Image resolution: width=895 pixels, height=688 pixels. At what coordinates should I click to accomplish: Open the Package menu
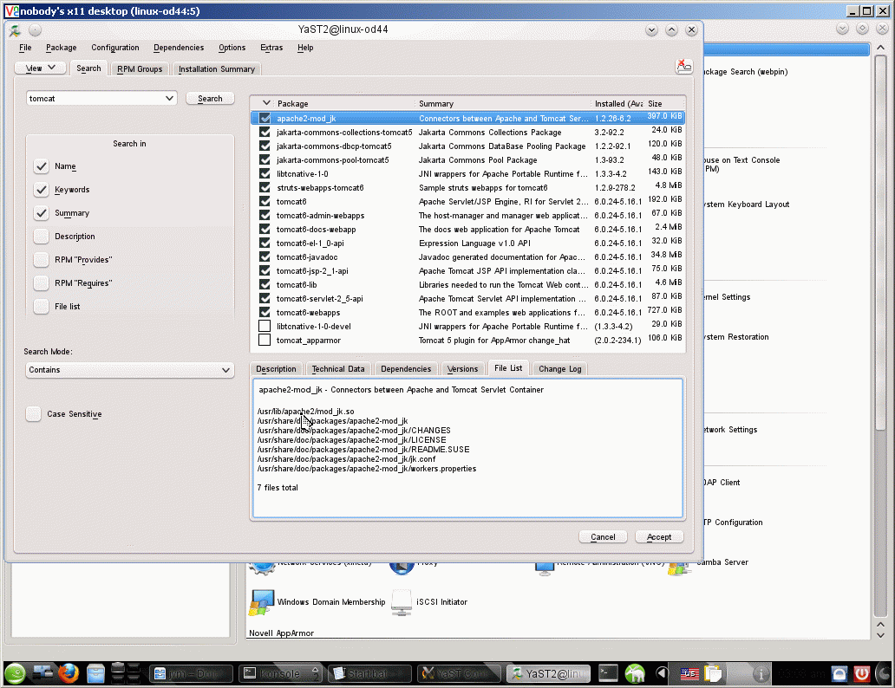(61, 48)
